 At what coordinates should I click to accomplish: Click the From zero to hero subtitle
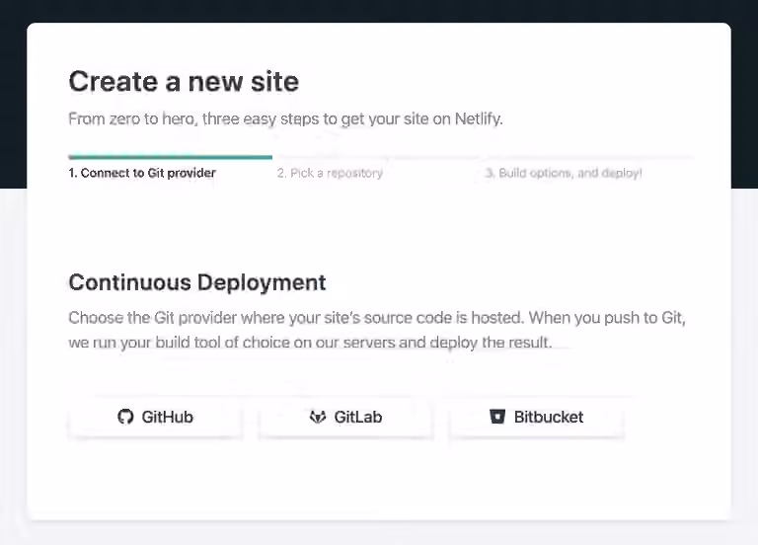coord(285,118)
